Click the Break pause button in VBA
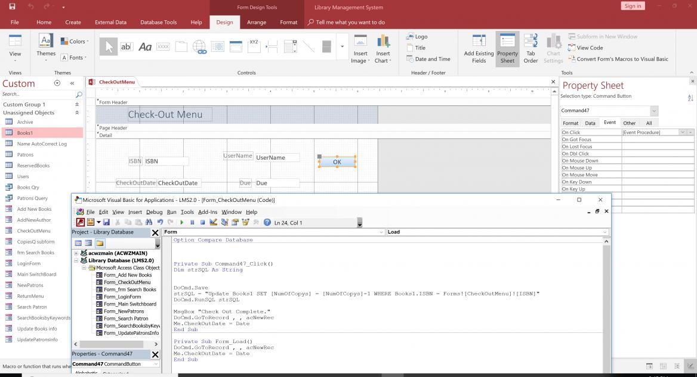The image size is (697, 377). tap(192, 222)
